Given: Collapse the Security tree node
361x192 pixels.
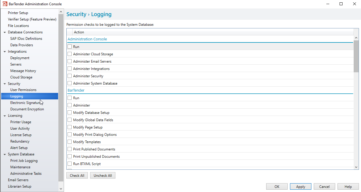Looking at the screenshot, I should [5, 84].
